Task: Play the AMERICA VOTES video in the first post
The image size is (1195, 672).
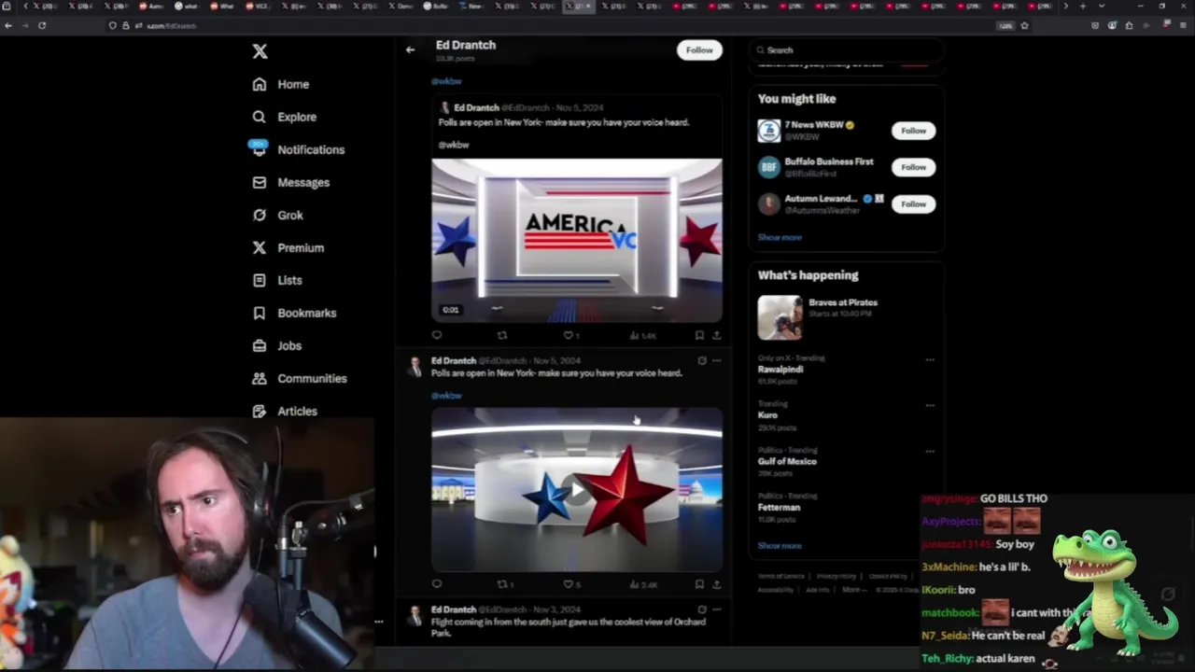Action: [577, 241]
